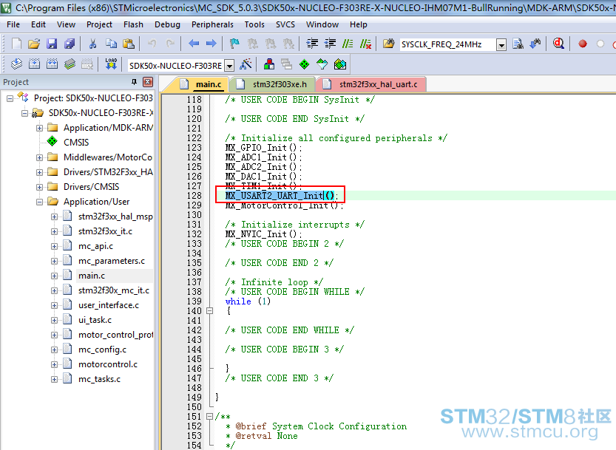616x450 pixels.
Task: Switch to the stm32f303xe.h tab
Action: click(x=272, y=84)
